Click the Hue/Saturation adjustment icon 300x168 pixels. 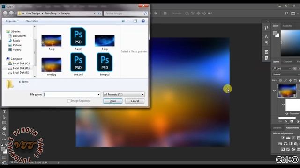[280, 143]
